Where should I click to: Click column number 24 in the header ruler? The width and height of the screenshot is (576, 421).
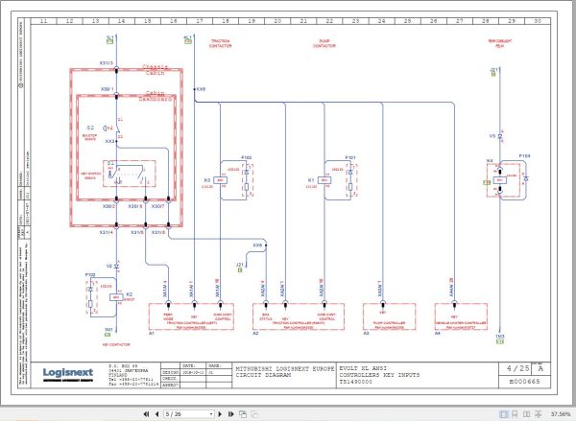coord(382,21)
